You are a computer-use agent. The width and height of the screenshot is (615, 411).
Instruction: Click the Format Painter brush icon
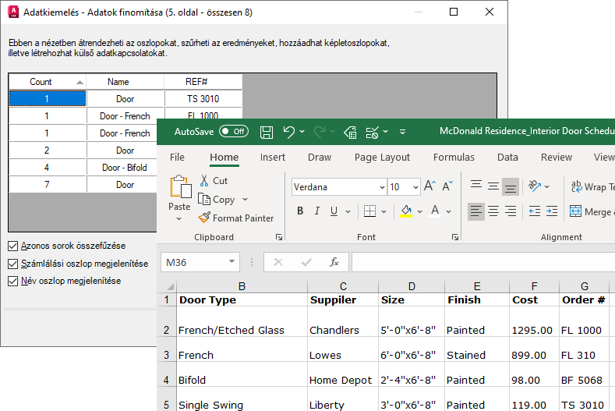coord(204,218)
